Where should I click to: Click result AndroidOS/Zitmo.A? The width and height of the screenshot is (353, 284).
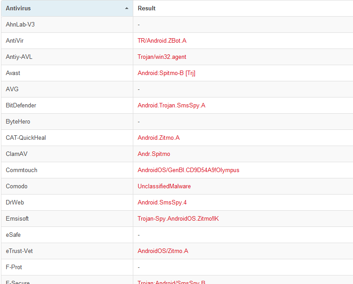(x=163, y=251)
